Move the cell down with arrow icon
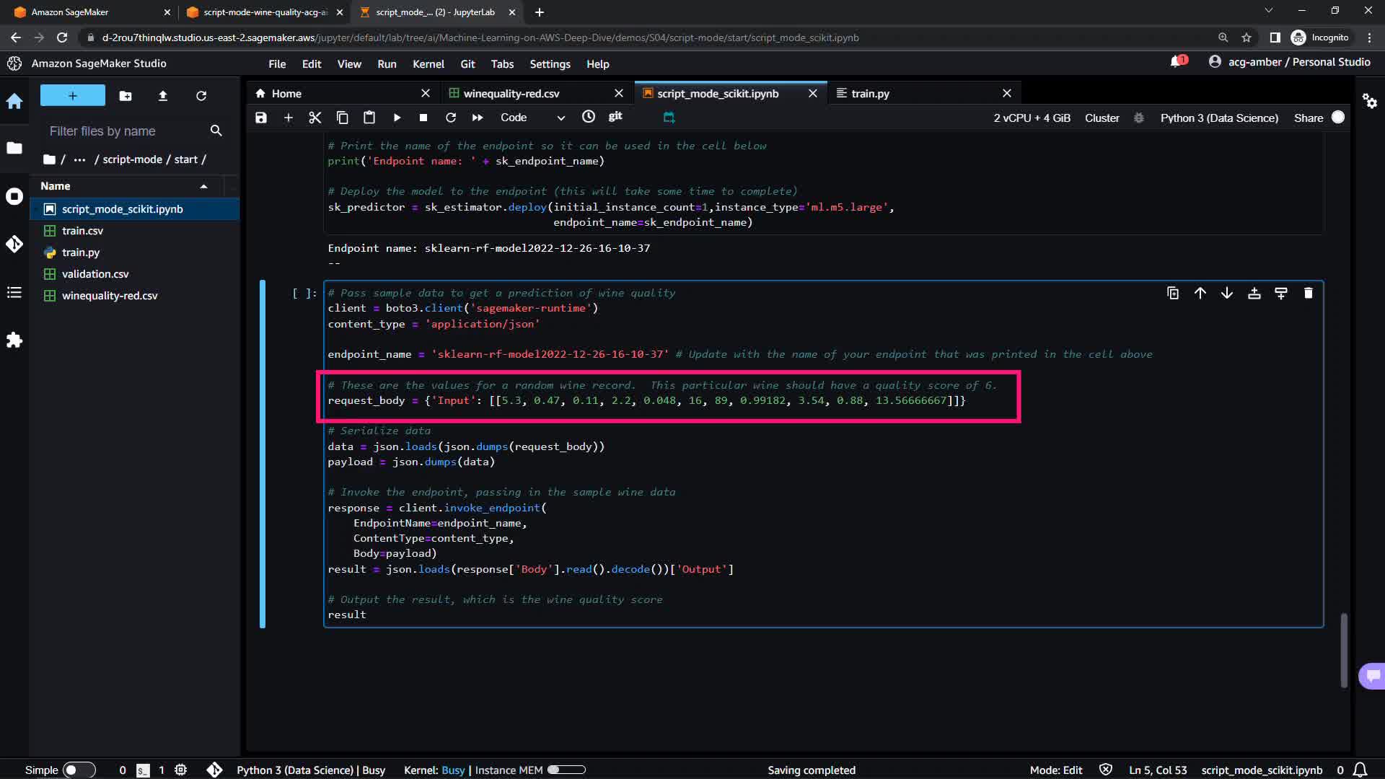The width and height of the screenshot is (1385, 779). pyautogui.click(x=1226, y=293)
